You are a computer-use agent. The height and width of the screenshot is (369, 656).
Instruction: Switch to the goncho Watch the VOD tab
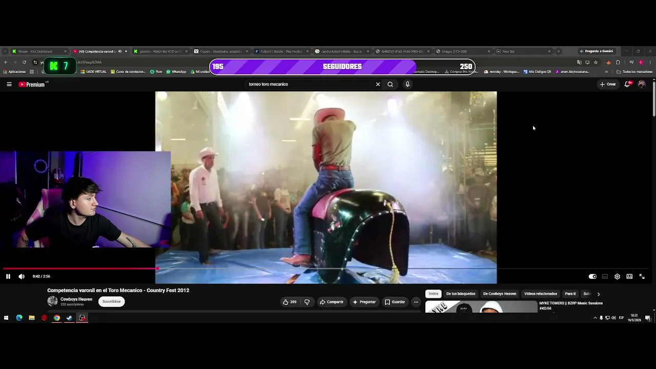[x=160, y=51]
